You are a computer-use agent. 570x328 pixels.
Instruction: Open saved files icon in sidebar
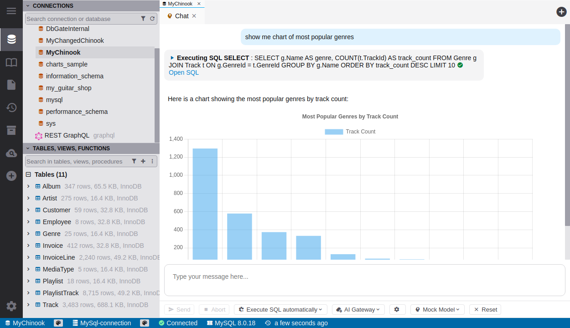[11, 85]
